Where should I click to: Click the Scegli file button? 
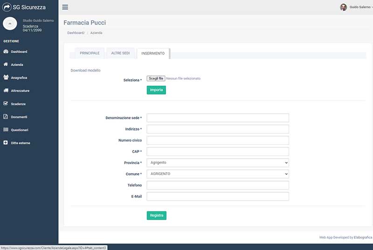click(x=156, y=78)
